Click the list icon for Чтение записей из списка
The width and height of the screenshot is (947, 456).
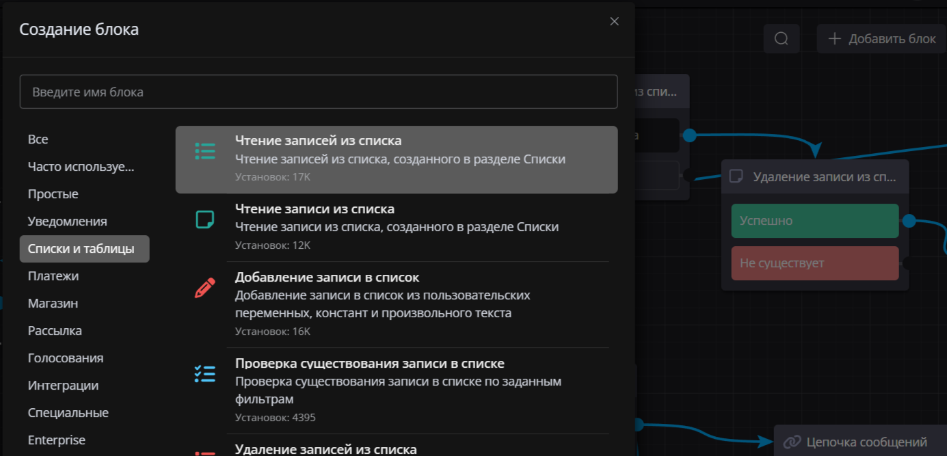(x=204, y=151)
